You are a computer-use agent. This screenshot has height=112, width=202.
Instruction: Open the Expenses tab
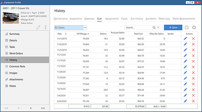tap(89, 19)
